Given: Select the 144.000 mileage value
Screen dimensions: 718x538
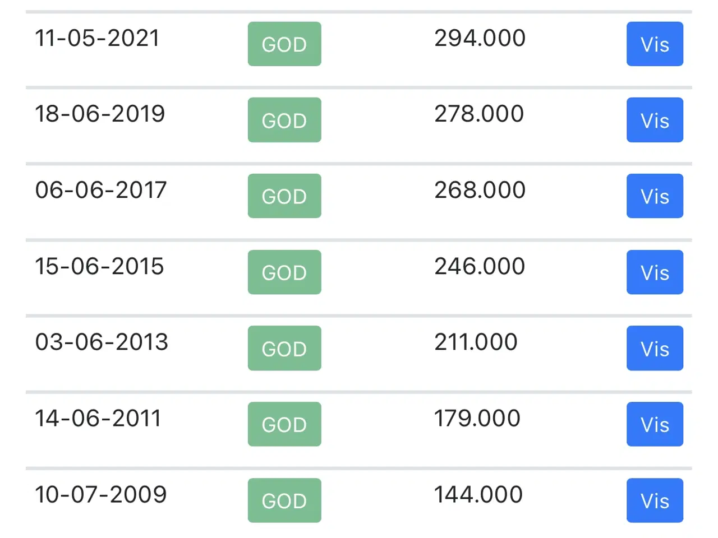Looking at the screenshot, I should click(x=478, y=494).
